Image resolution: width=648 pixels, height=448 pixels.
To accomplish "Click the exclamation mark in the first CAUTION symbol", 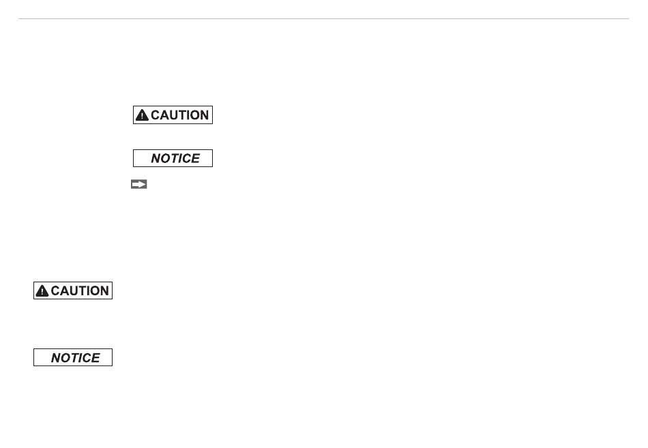I will pyautogui.click(x=142, y=116).
